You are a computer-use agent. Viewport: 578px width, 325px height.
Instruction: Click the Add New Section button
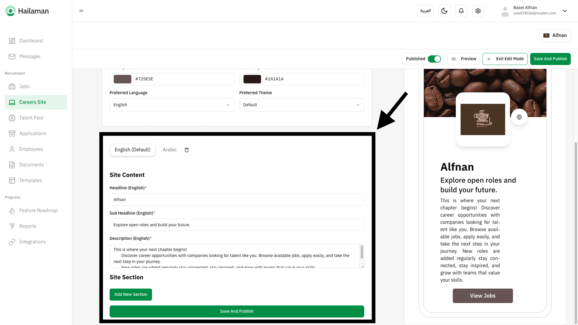[131, 294]
